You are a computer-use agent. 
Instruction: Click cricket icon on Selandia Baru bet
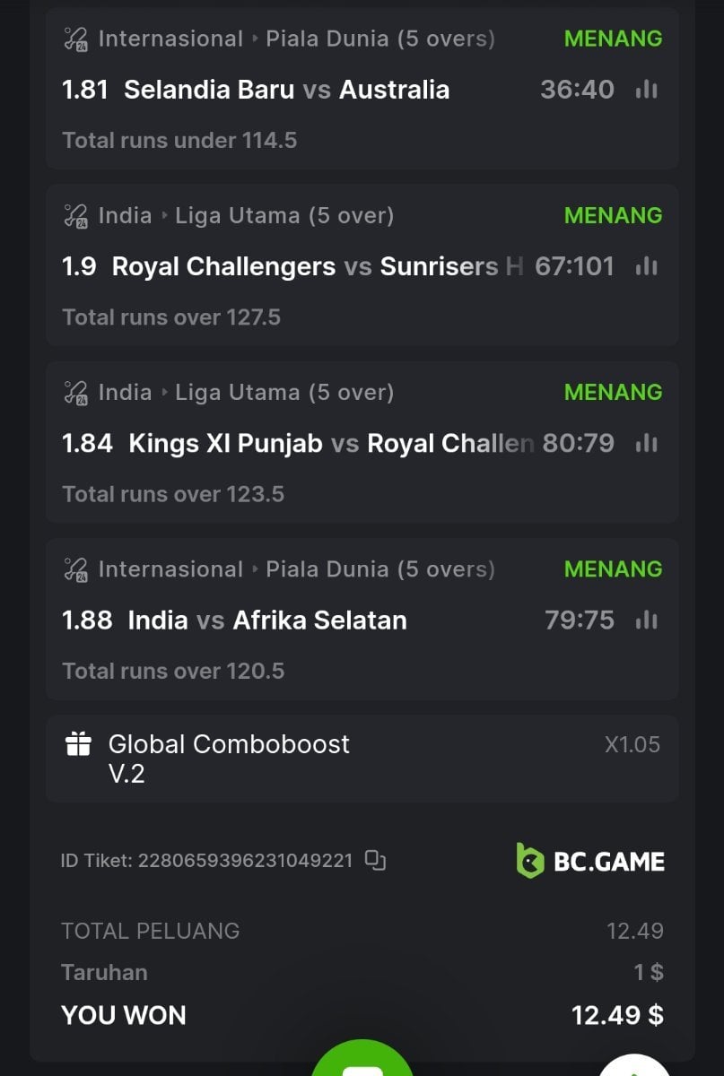75,39
